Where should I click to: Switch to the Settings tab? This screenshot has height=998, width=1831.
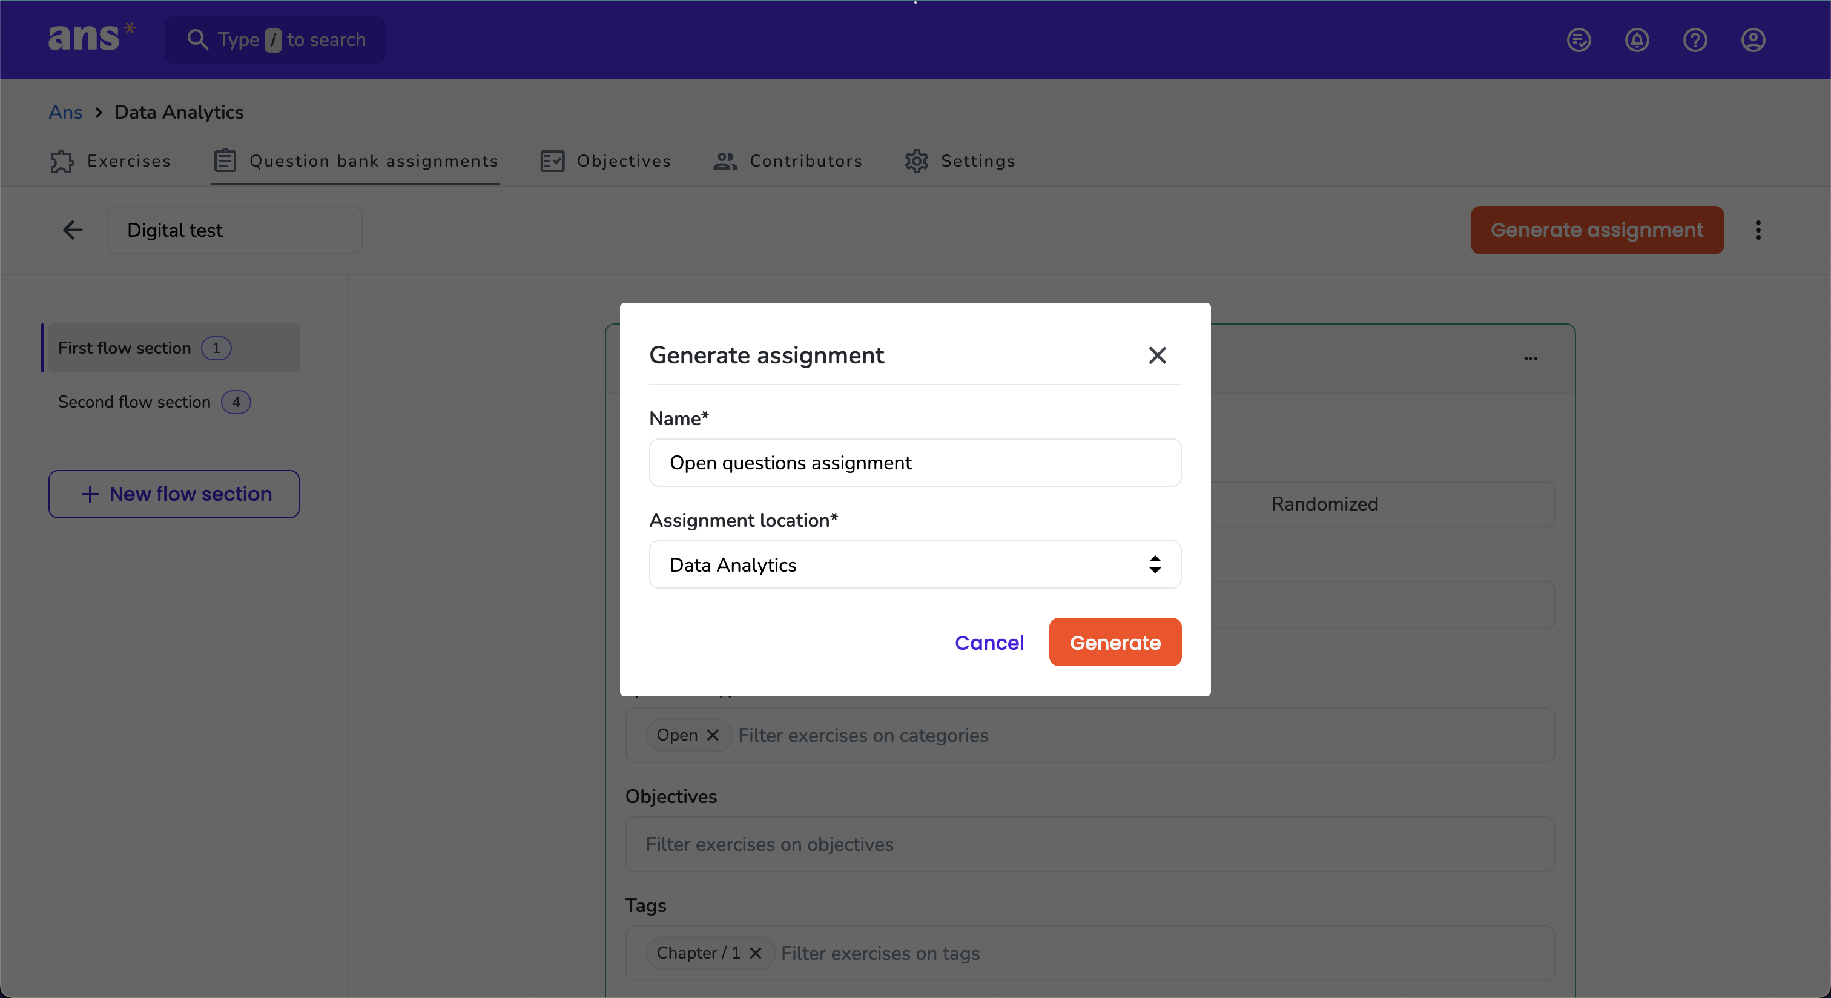tap(960, 161)
